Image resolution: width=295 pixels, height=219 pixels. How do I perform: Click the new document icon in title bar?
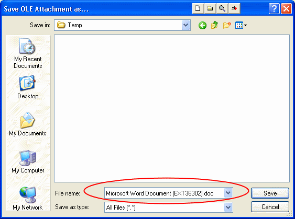[x=198, y=8]
